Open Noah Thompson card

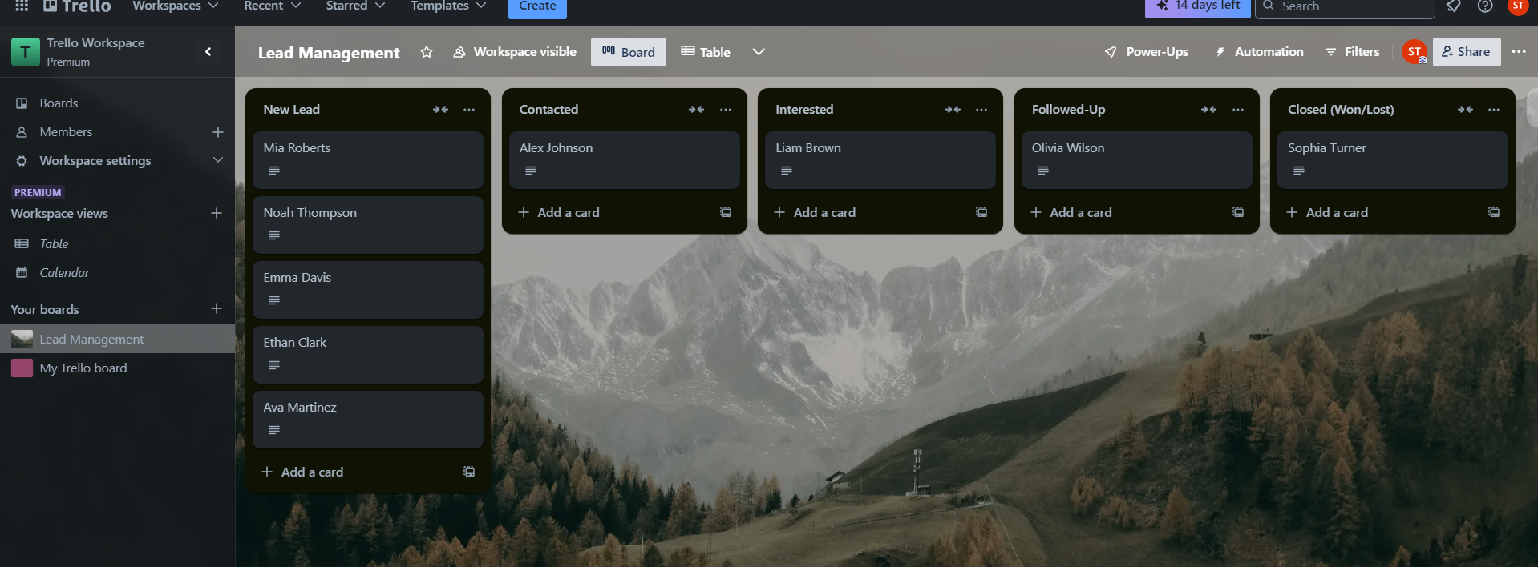click(368, 225)
